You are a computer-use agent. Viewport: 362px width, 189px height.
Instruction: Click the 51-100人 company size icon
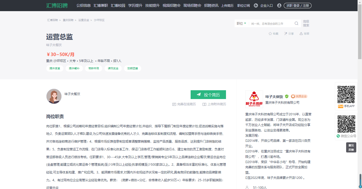tap(247, 187)
